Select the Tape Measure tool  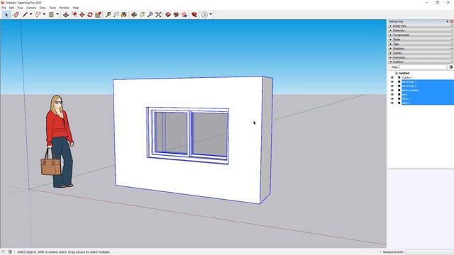click(x=108, y=14)
